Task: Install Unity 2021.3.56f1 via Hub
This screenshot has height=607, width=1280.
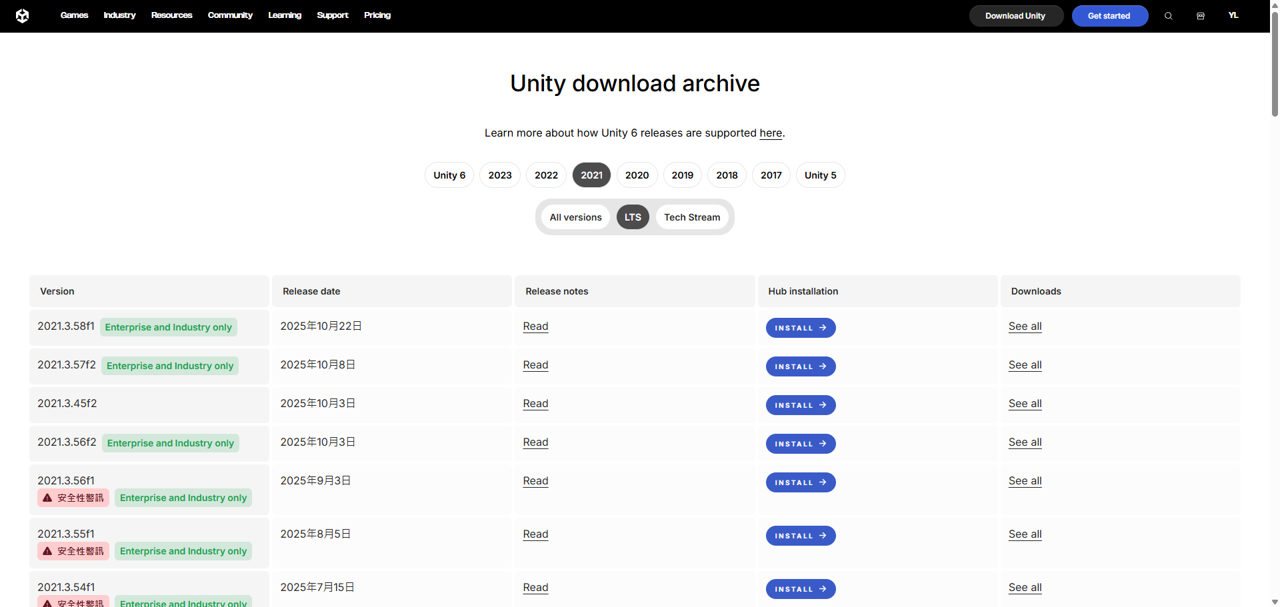Action: pyautogui.click(x=801, y=482)
